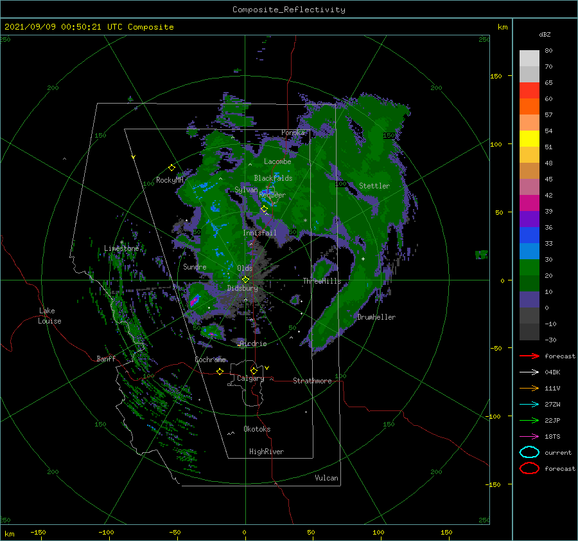Click the Calgary city label
Viewport: 578px width, 541px height.
click(250, 378)
